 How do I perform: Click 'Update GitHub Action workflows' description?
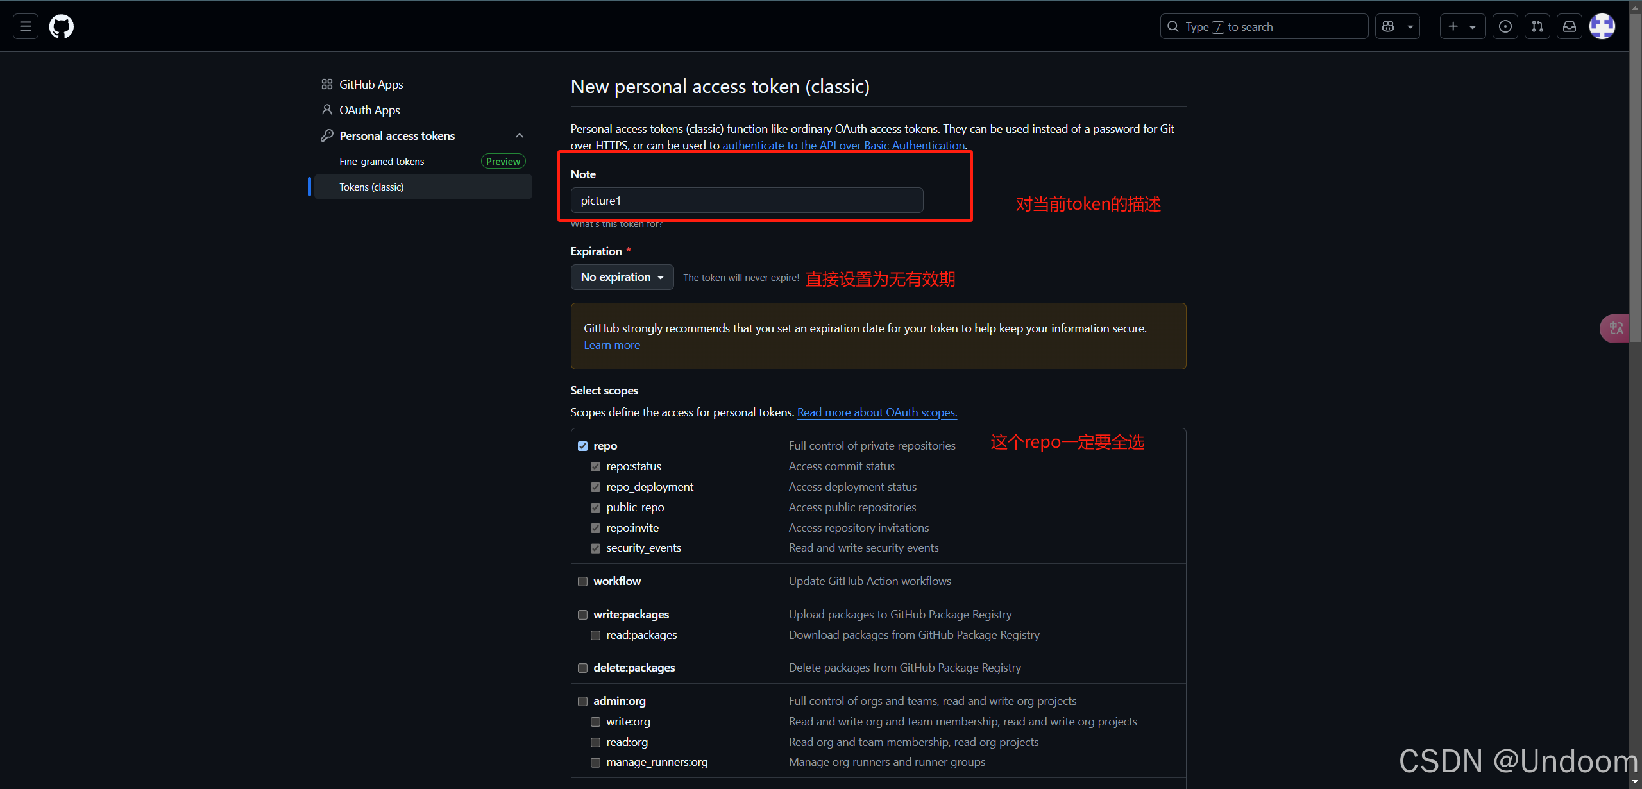[870, 581]
